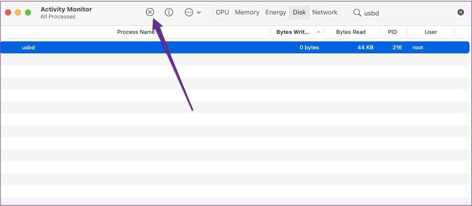Click the search field containing usbd
The height and width of the screenshot is (206, 472).
pos(409,12)
